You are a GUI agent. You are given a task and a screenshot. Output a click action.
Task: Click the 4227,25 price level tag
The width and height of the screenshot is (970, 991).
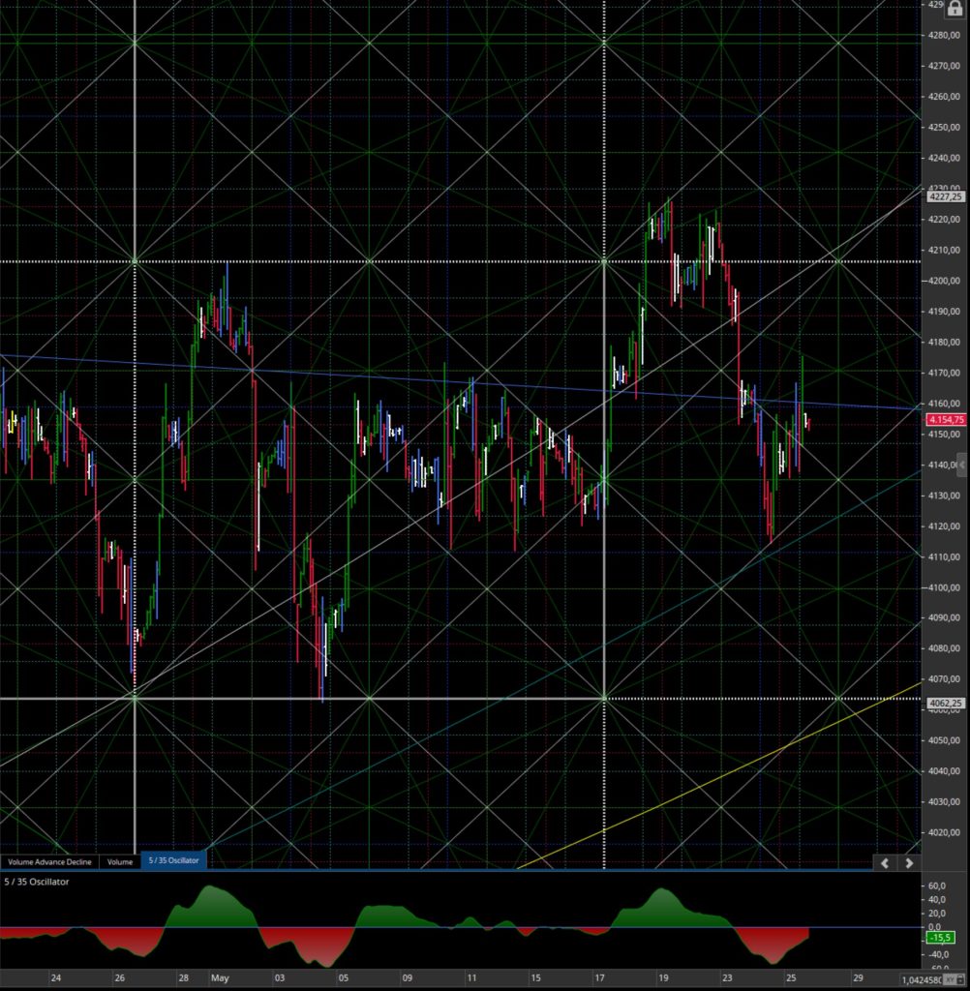click(946, 196)
